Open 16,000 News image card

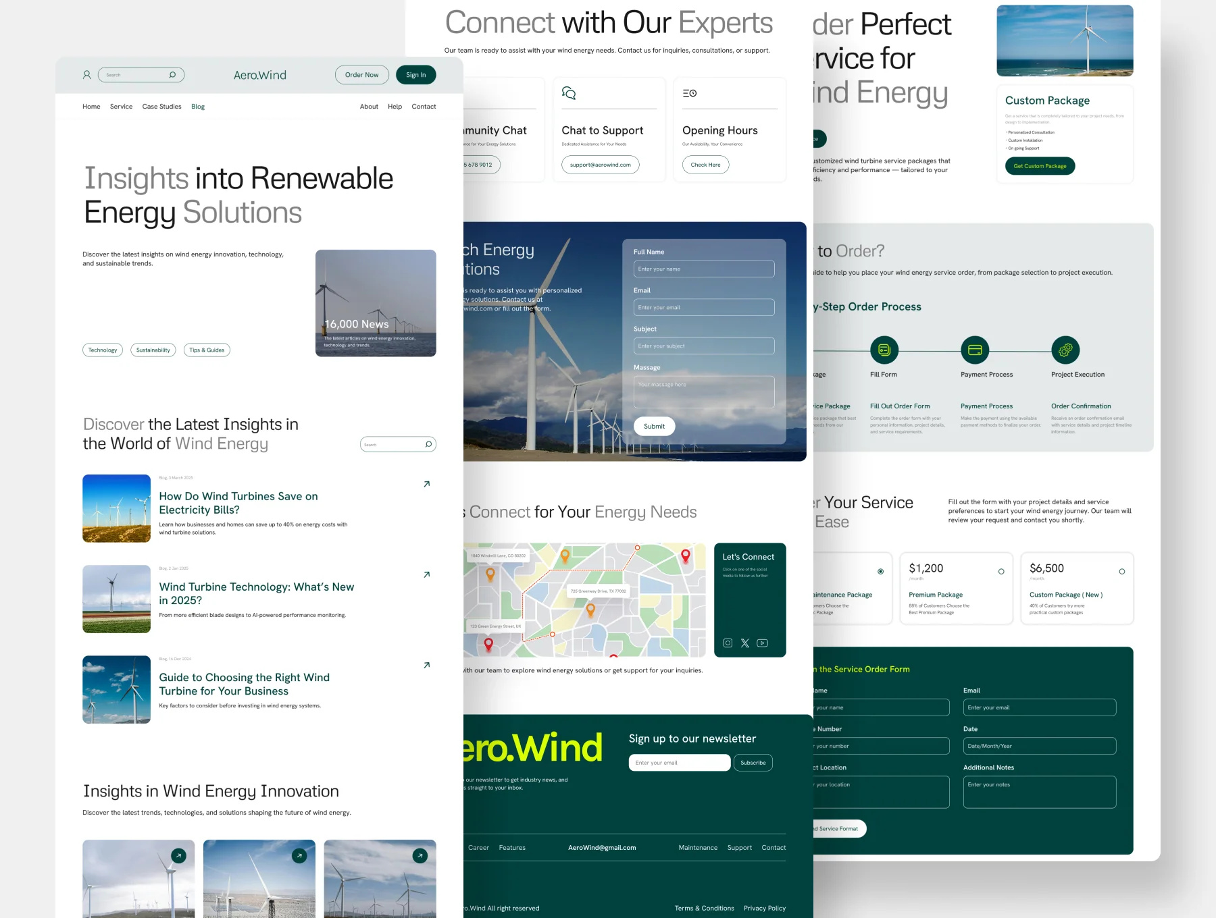(x=376, y=303)
